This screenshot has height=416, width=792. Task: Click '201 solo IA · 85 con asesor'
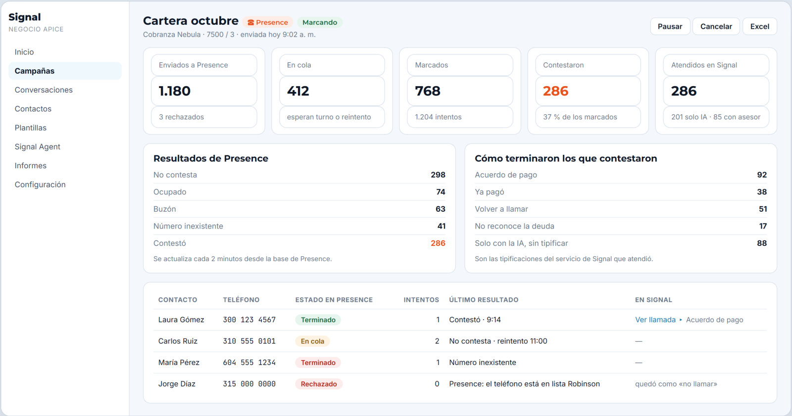pyautogui.click(x=716, y=117)
